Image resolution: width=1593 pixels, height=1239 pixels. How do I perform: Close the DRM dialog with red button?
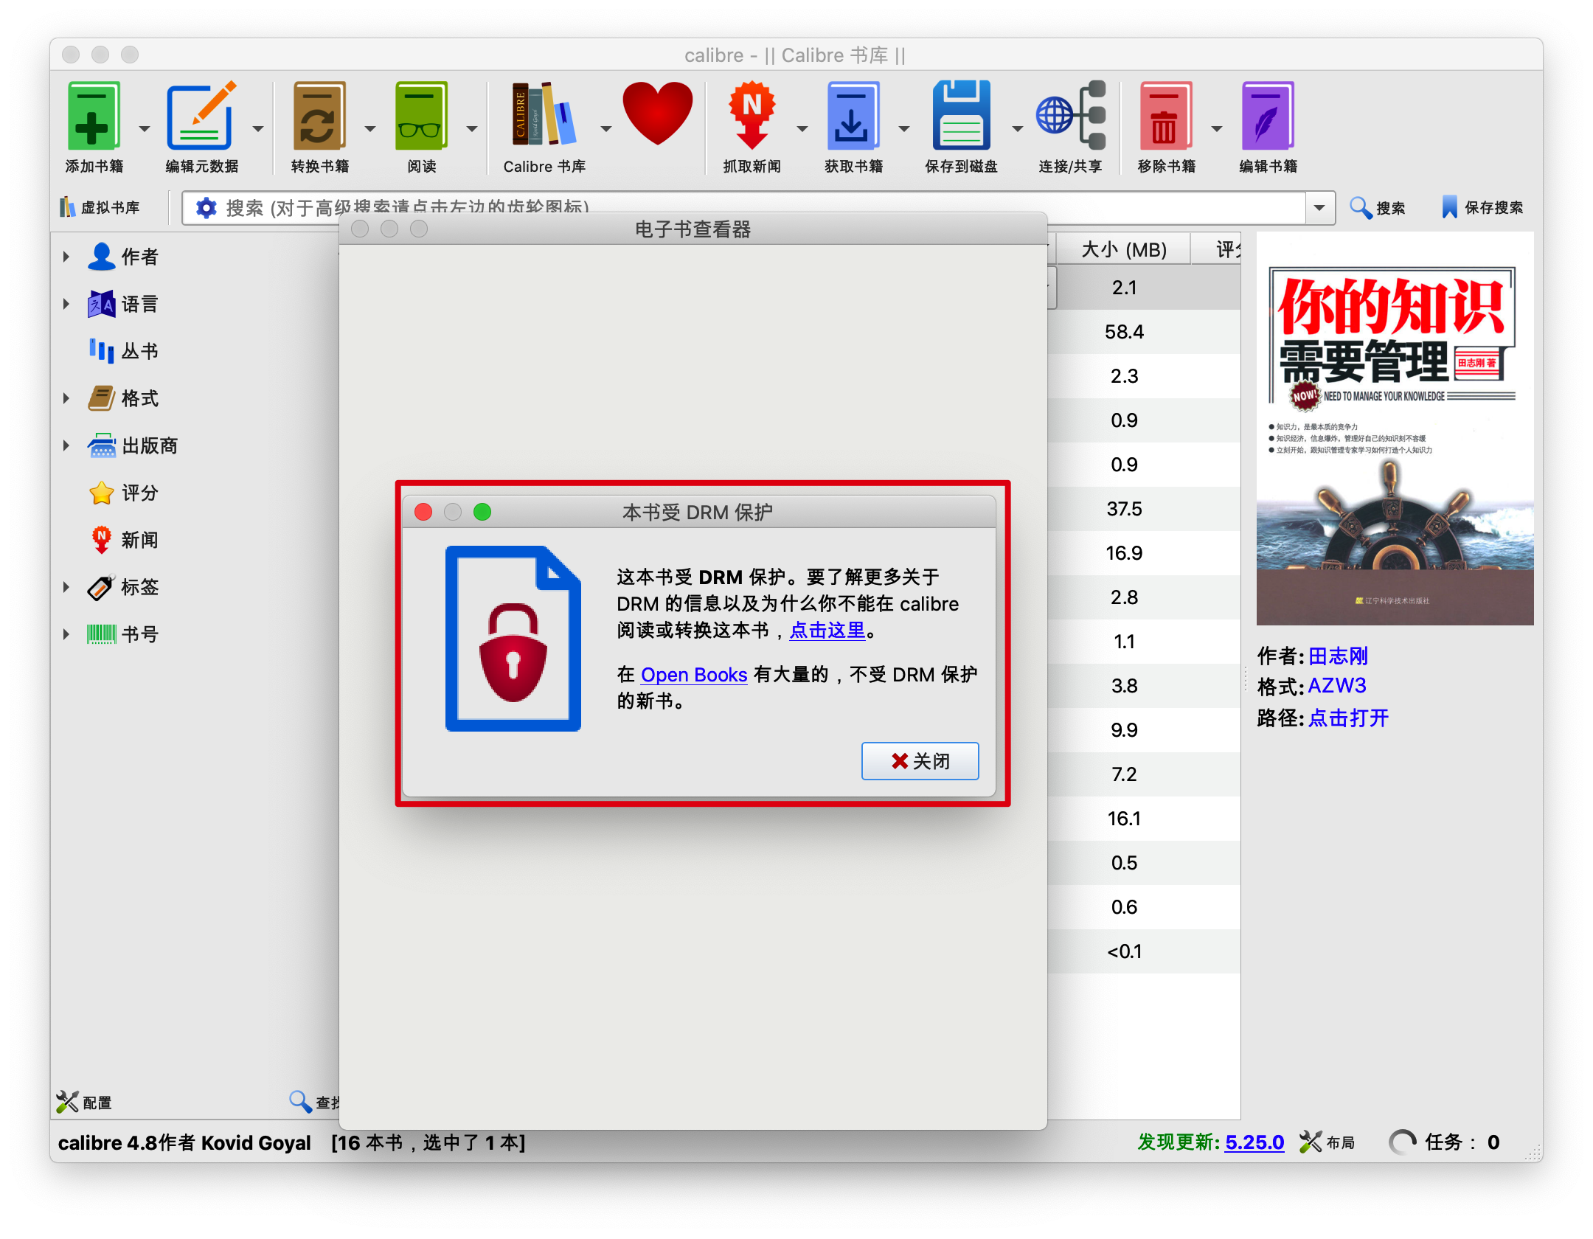pos(423,512)
